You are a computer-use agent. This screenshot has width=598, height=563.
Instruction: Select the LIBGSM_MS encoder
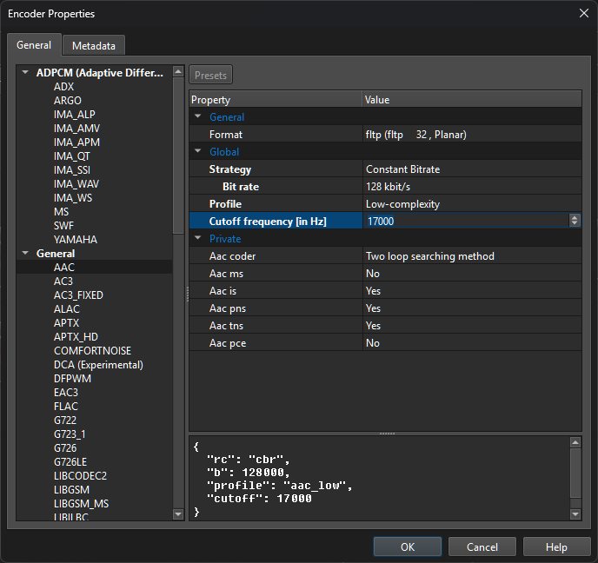click(81, 504)
